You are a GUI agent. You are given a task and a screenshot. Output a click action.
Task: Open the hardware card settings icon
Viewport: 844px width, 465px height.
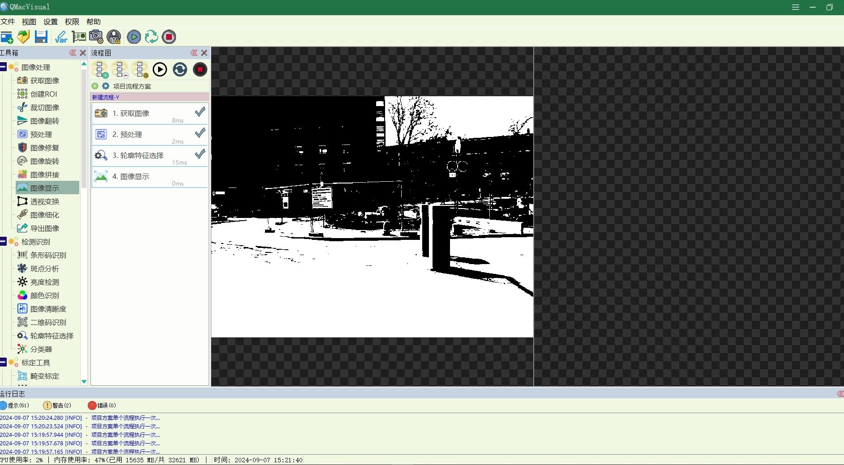point(79,37)
